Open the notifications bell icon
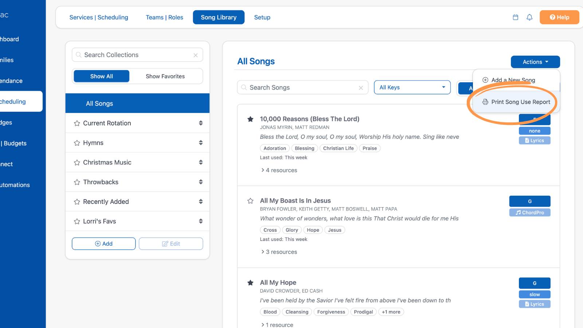The height and width of the screenshot is (328, 583). (x=529, y=17)
